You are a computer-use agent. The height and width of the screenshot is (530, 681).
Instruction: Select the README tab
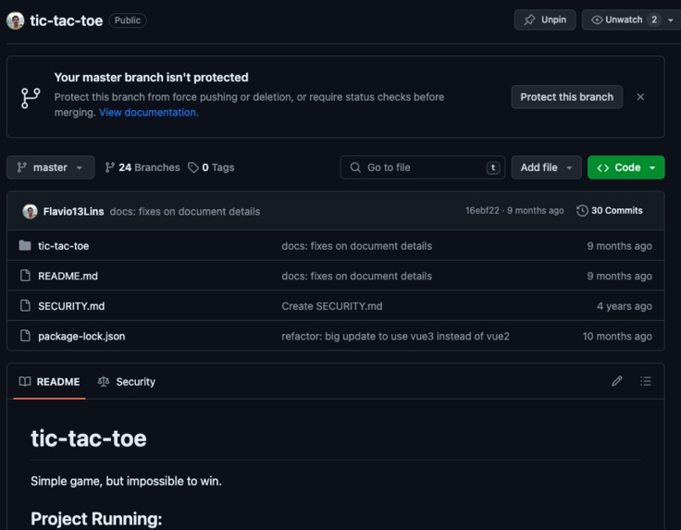pyautogui.click(x=50, y=382)
